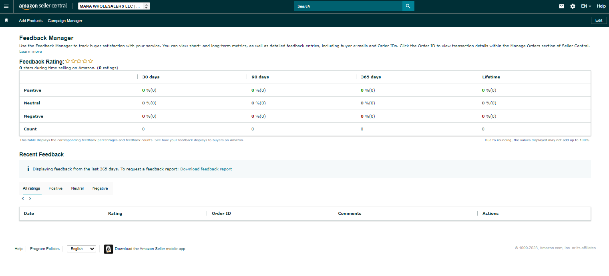The image size is (609, 276).
Task: Click the Lifetime column header
Action: 491,77
